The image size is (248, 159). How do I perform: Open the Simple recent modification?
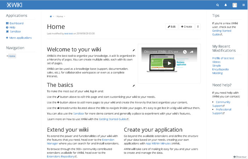tap(216, 66)
